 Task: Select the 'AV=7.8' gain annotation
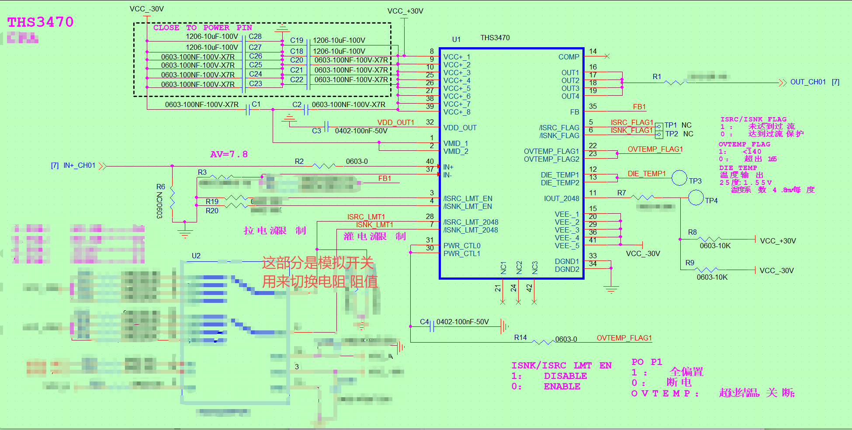(229, 154)
